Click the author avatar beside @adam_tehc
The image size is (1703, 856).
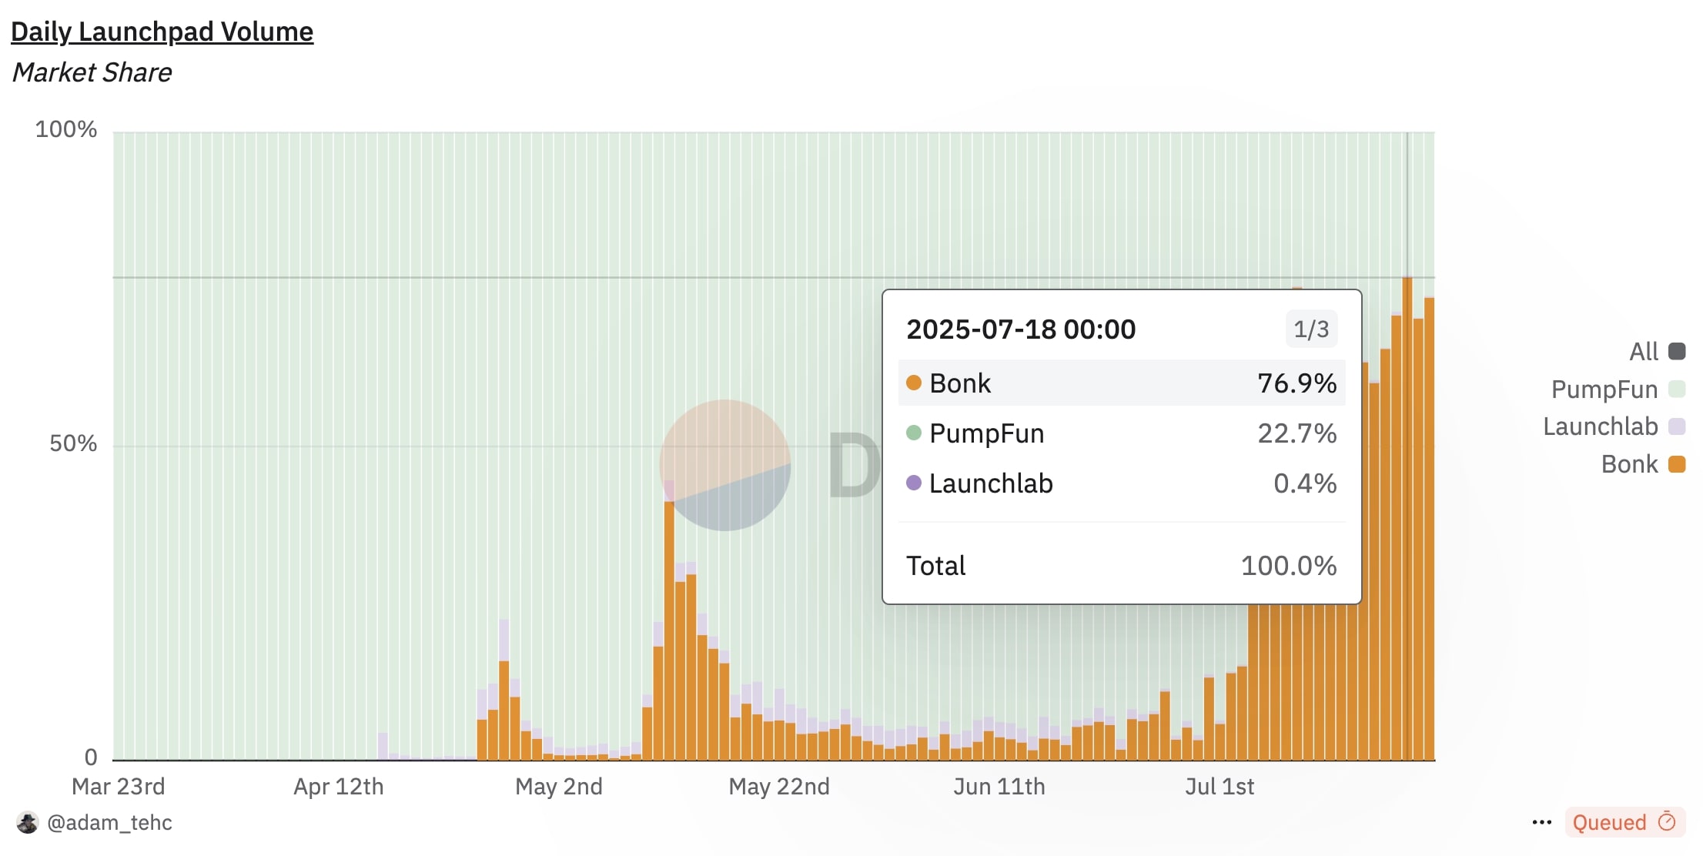coord(28,822)
